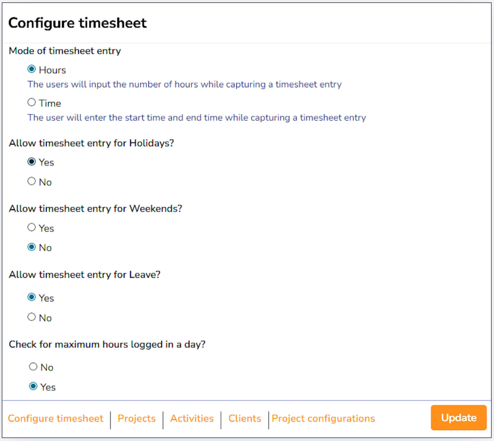The width and height of the screenshot is (494, 441).
Task: Enable timesheet entry for Weekends with Yes
Action: [x=31, y=227]
